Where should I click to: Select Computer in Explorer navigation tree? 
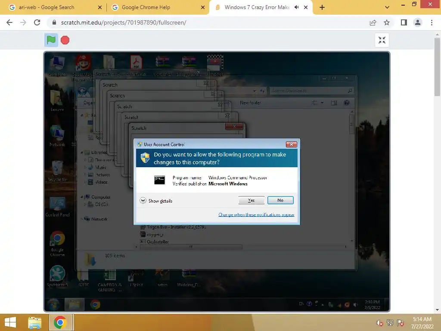pyautogui.click(x=100, y=197)
